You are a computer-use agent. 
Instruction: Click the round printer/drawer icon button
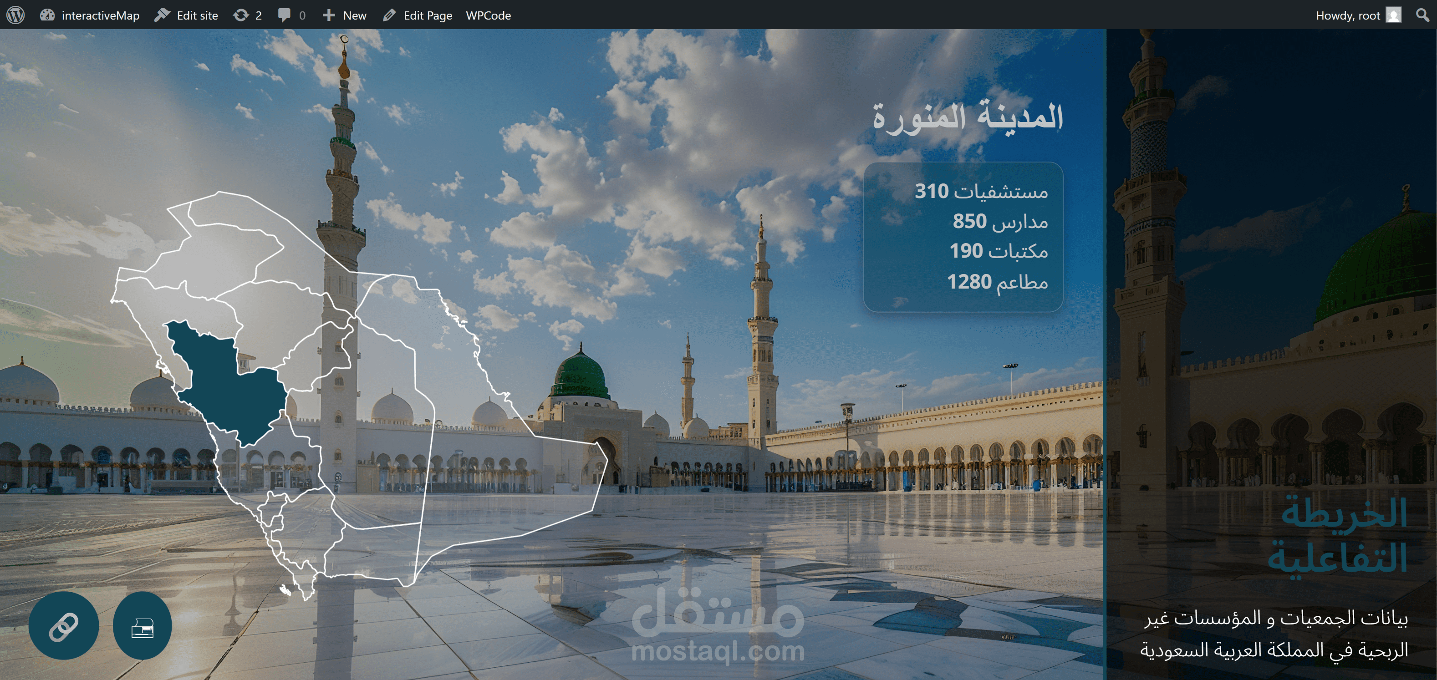(x=142, y=626)
